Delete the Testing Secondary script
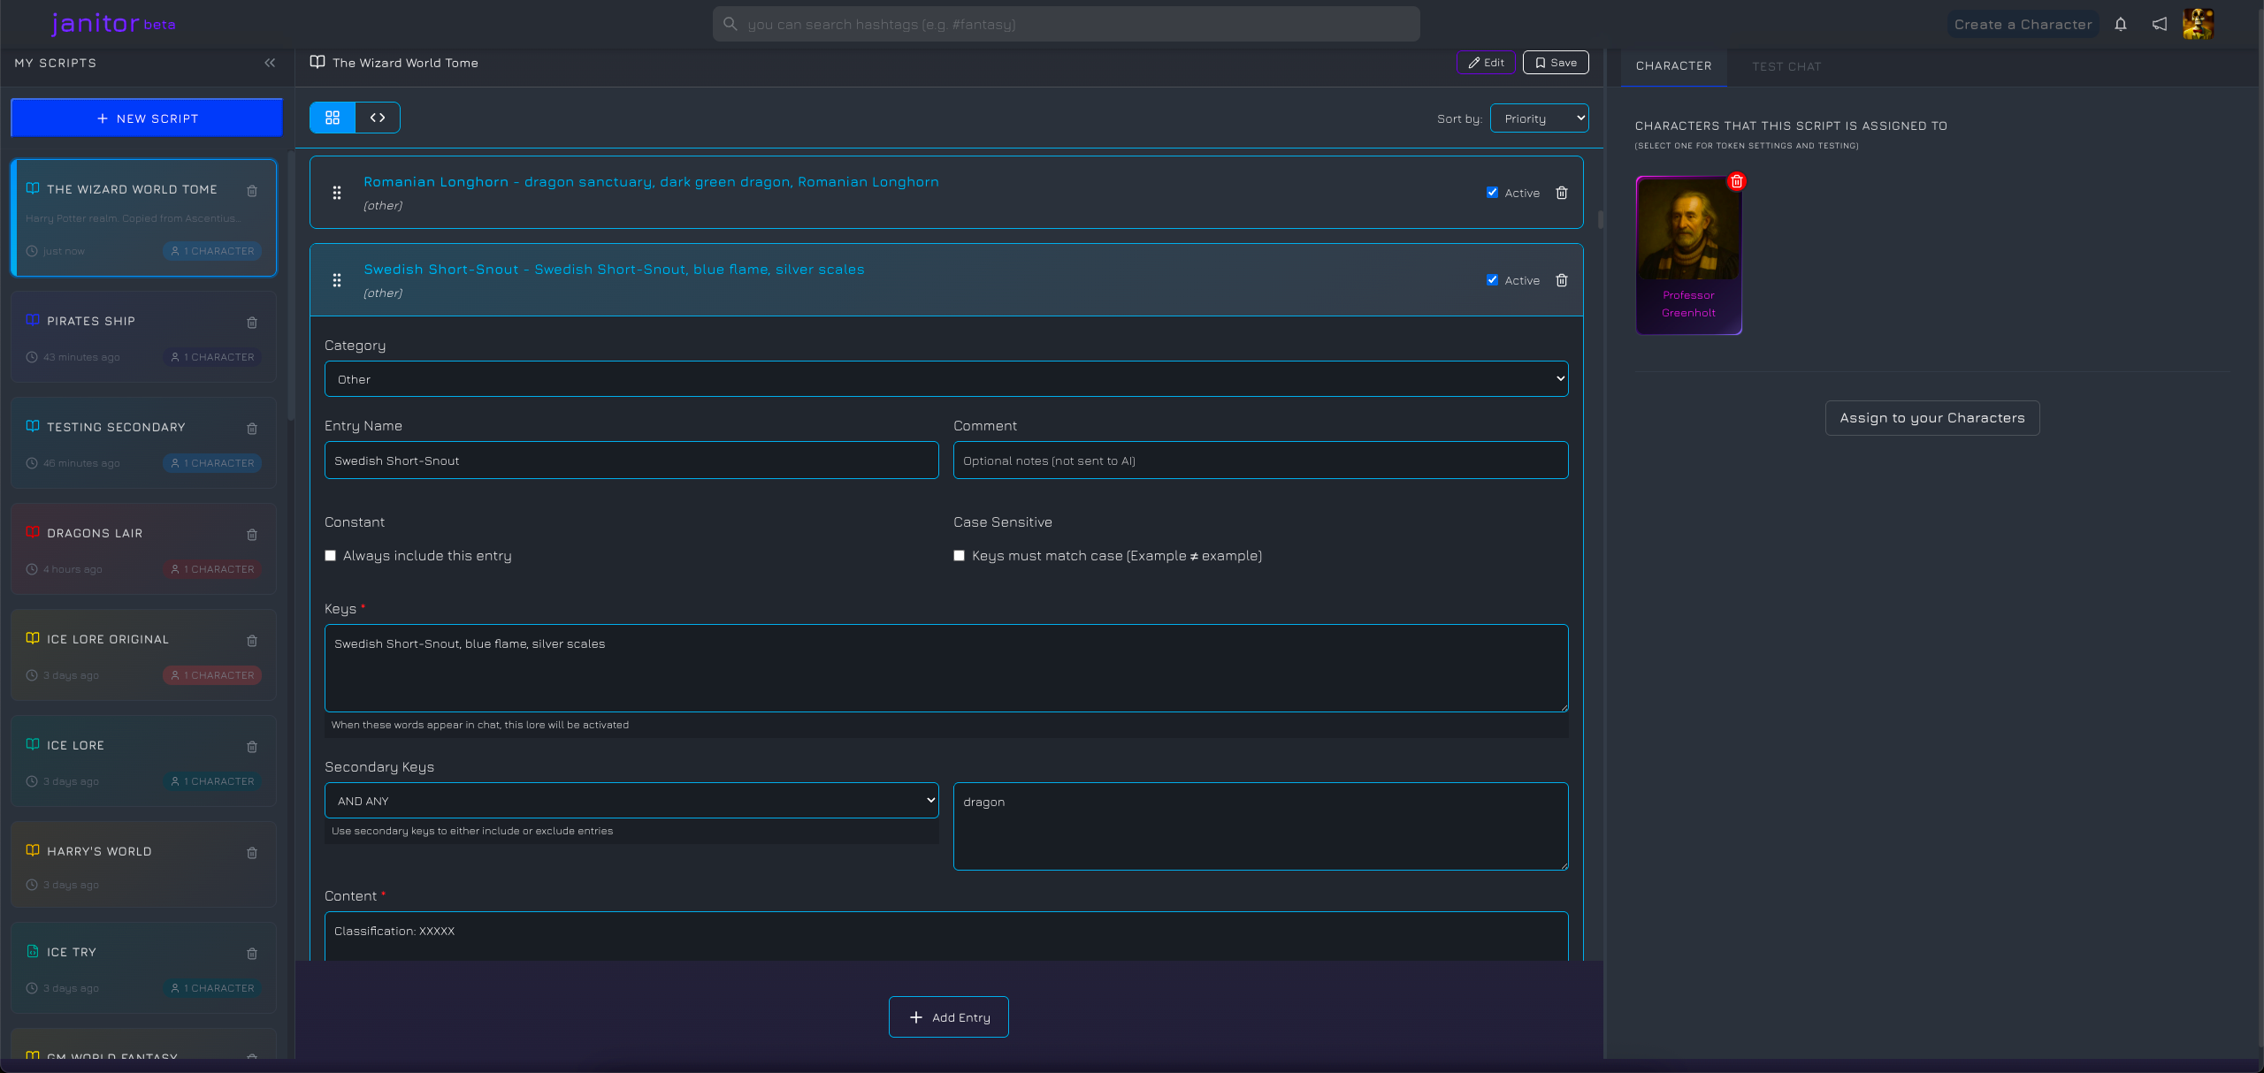This screenshot has width=2264, height=1073. click(x=252, y=429)
